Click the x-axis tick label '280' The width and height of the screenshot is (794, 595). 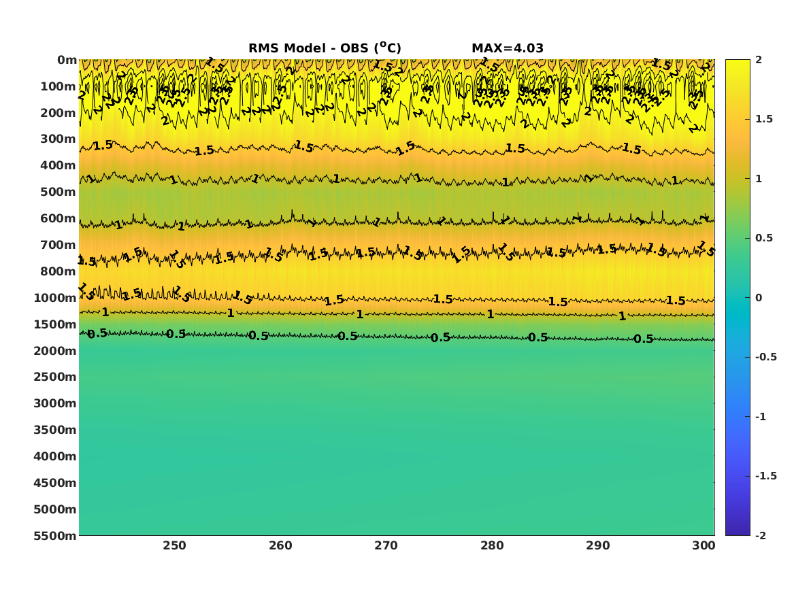(x=492, y=545)
